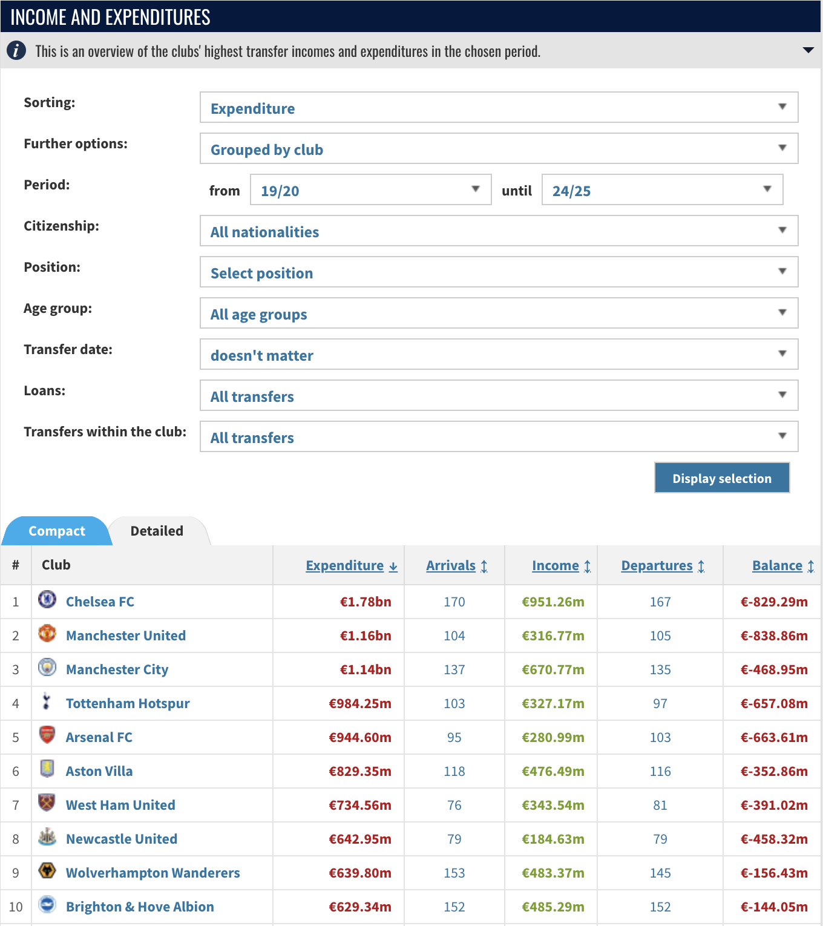Click Brighton & Hove Albion crest

(47, 905)
